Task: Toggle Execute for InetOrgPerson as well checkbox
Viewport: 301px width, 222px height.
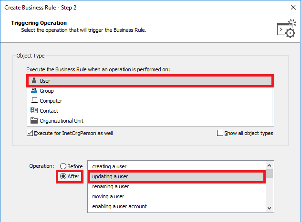Action: tap(30, 133)
